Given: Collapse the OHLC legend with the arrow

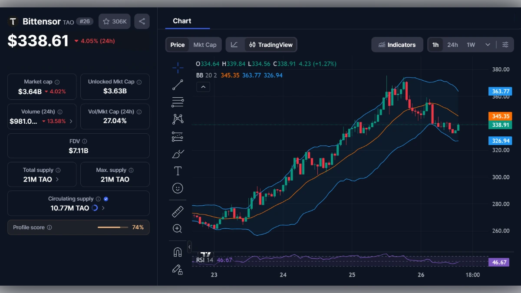Looking at the screenshot, I should [x=203, y=87].
